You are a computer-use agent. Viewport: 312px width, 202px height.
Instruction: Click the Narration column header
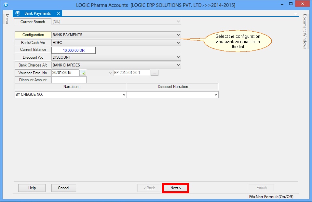pyautogui.click(x=71, y=87)
